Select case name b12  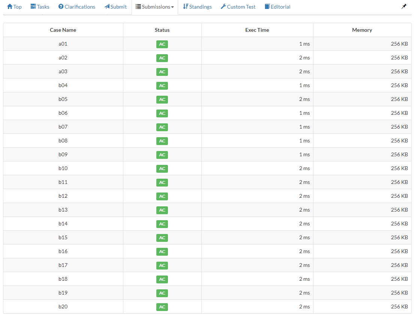point(63,196)
